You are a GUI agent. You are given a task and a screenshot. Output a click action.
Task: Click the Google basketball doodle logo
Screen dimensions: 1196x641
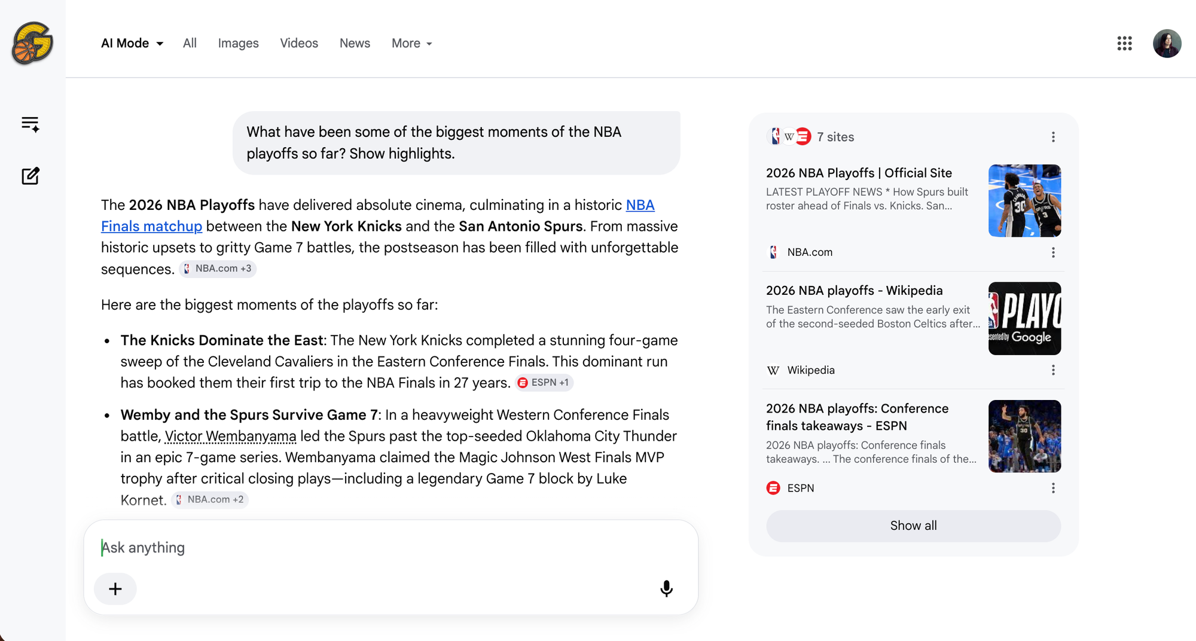(x=32, y=43)
